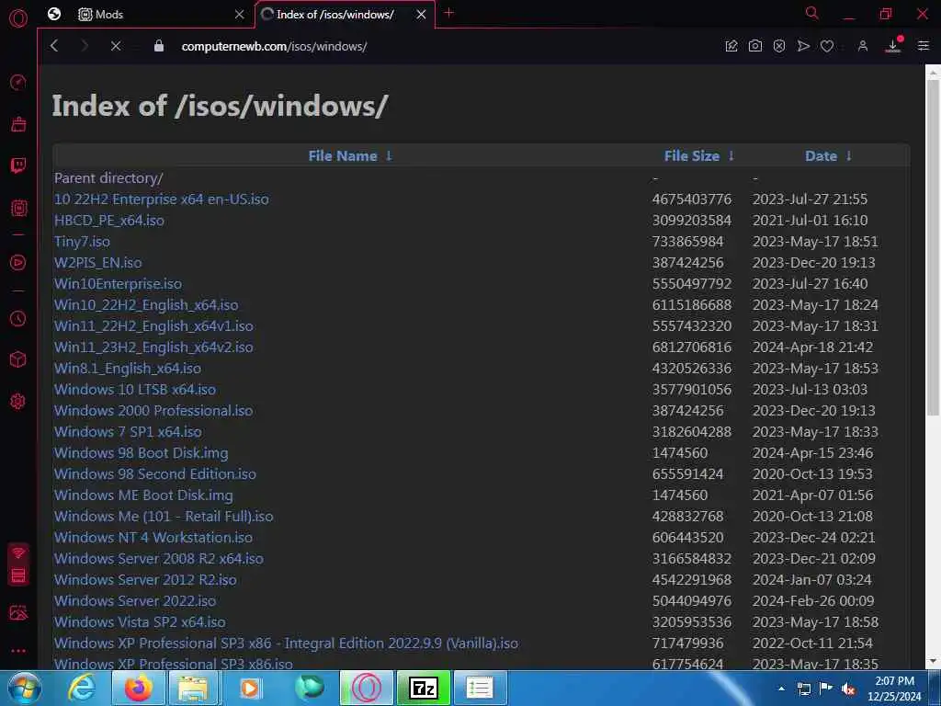
Task: Open GX Control speedometer in sidebar
Action: tap(18, 82)
